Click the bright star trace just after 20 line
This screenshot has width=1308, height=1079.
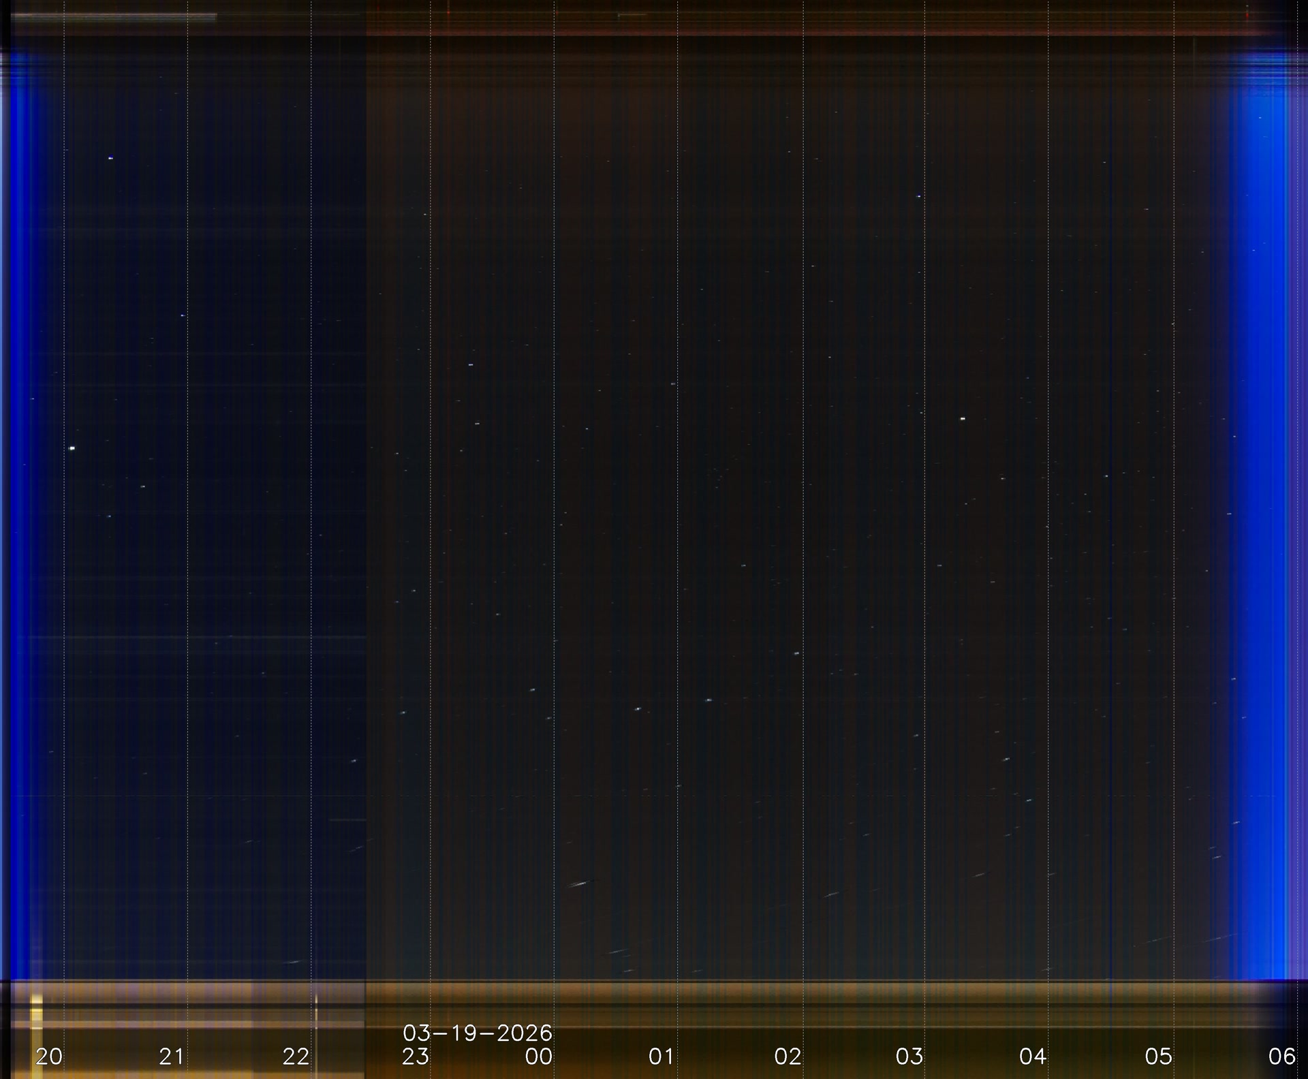(x=72, y=448)
